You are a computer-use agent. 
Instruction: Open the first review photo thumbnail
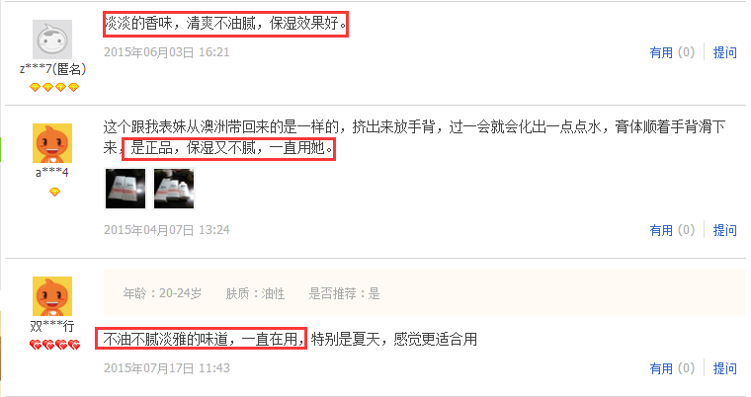[125, 189]
